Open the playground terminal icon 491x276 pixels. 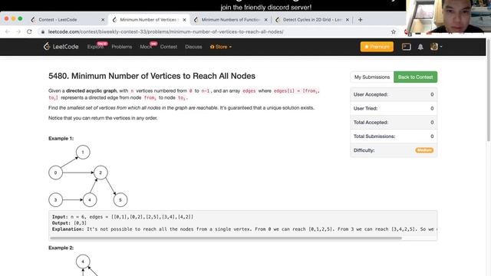coord(406,47)
